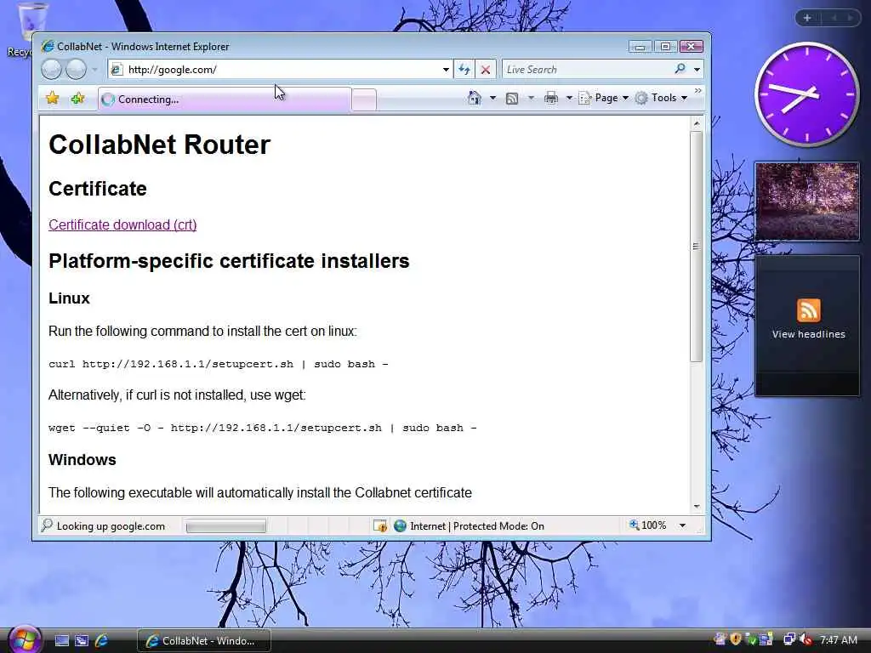
Task: Click the Refresh page icon
Action: [x=464, y=70]
